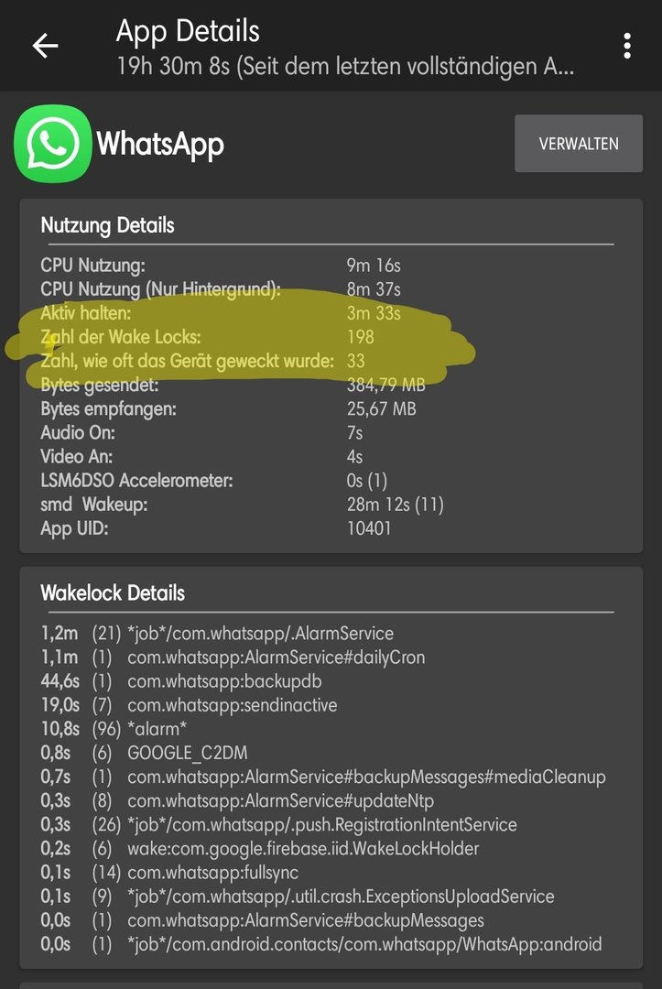Select the 3m 33s value
The image size is (662, 989).
(x=374, y=313)
